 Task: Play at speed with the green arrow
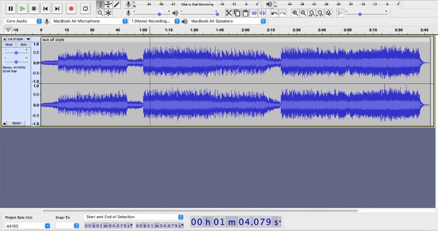coord(339,13)
